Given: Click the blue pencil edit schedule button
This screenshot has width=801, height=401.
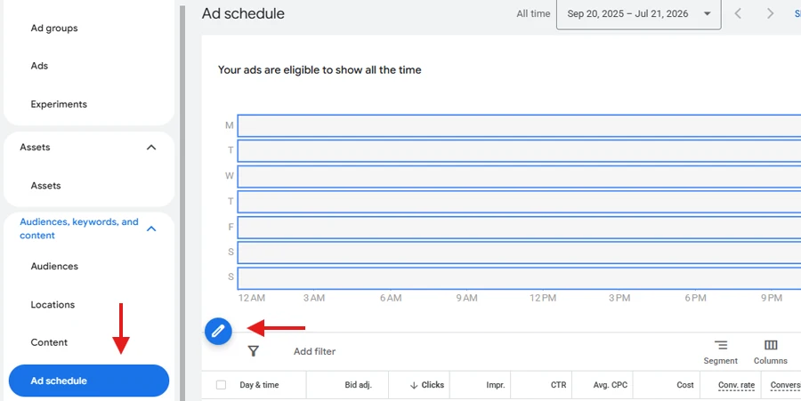Looking at the screenshot, I should click(x=218, y=331).
